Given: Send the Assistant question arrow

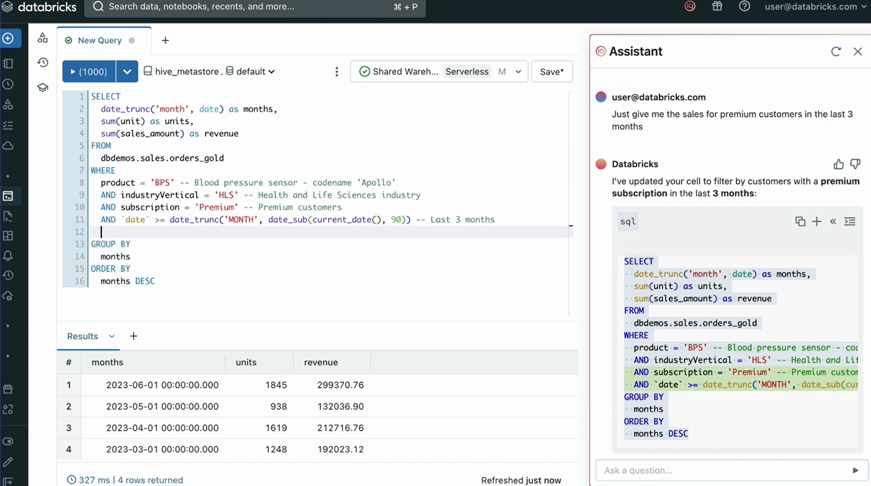Looking at the screenshot, I should [855, 470].
